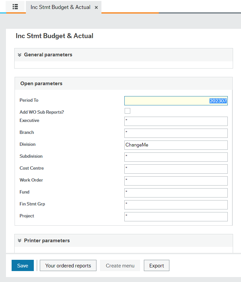Click the Cost Centre parameter field
The width and height of the screenshot is (241, 282).
click(x=176, y=169)
